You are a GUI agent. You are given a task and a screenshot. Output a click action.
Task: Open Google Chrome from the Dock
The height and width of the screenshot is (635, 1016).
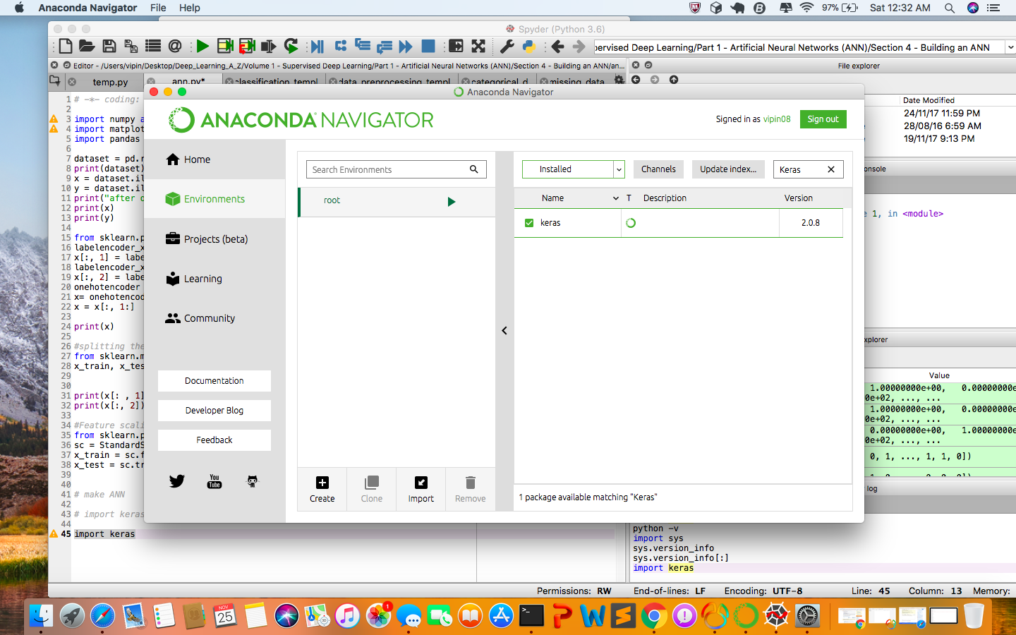(x=654, y=616)
